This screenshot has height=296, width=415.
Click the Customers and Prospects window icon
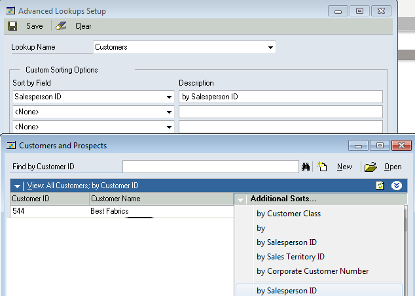click(11, 146)
